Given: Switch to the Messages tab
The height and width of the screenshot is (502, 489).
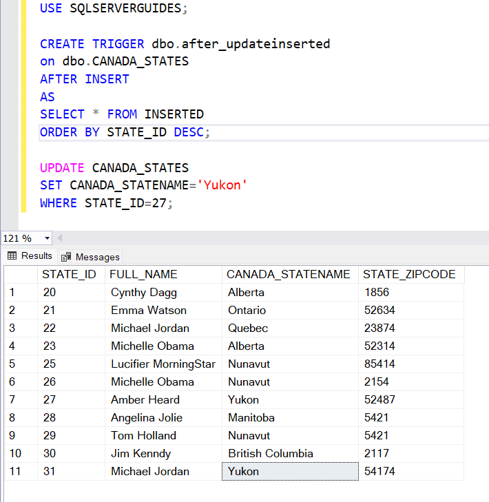Looking at the screenshot, I should pos(90,257).
